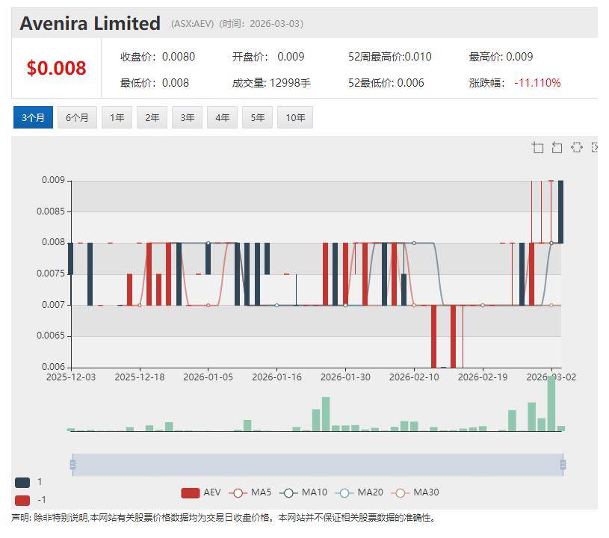This screenshot has width=609, height=538.
Task: Click the clear selection icon at chart edge
Action: tap(594, 147)
